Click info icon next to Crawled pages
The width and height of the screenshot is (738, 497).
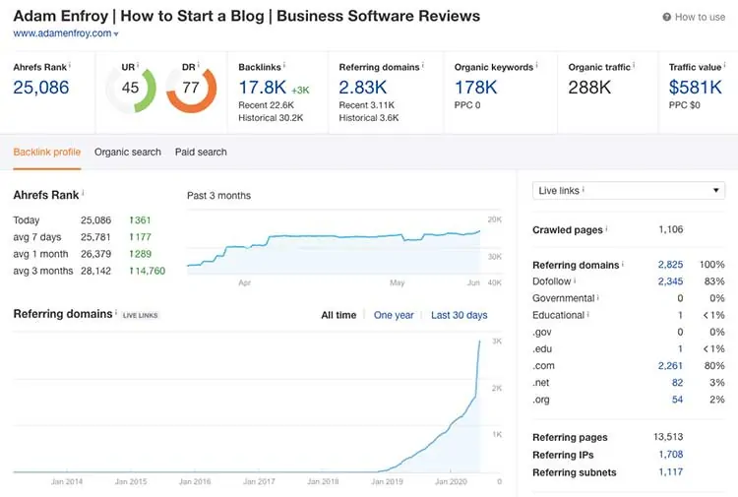607,229
